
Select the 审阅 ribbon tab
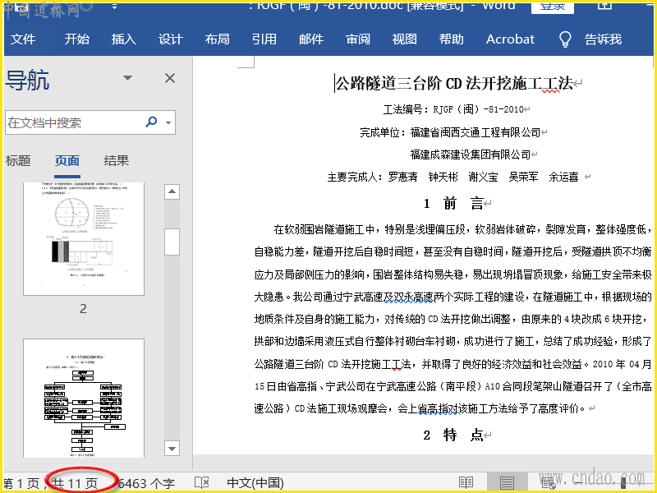tap(358, 39)
